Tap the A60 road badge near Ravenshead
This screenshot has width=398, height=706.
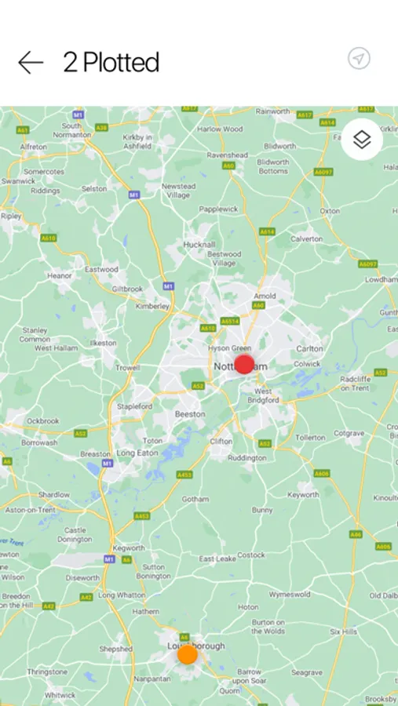[229, 166]
